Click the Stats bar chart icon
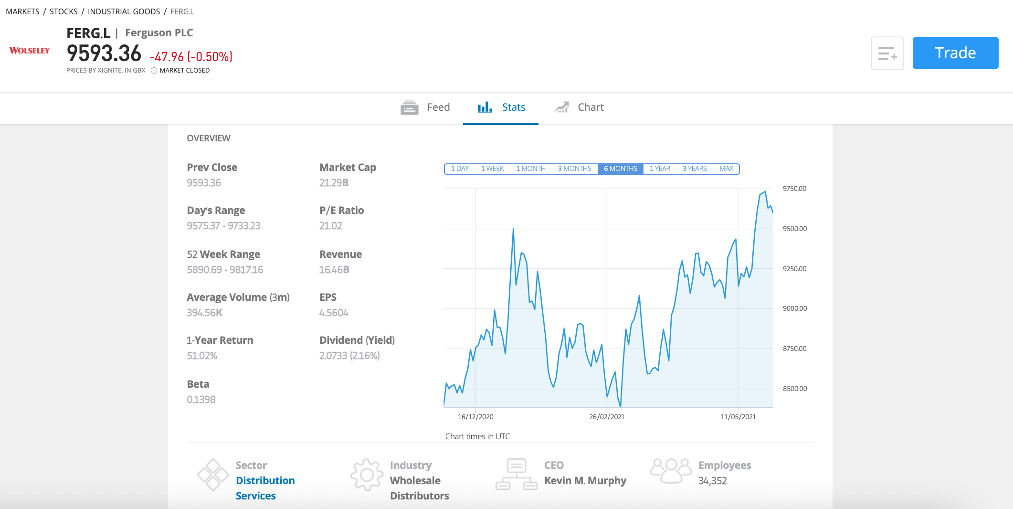The height and width of the screenshot is (509, 1013). pyautogui.click(x=485, y=107)
